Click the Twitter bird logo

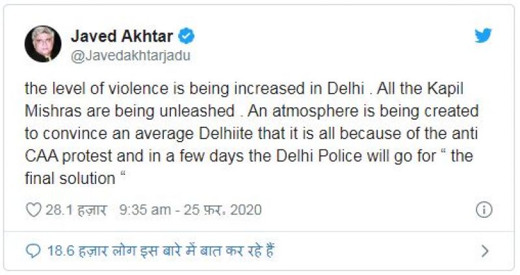point(483,36)
